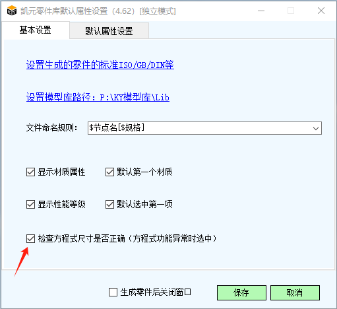This screenshot has height=309, width=337.
Task: Uncheck 检查方程式尺寸是否正确 checkbox
Action: click(x=30, y=238)
